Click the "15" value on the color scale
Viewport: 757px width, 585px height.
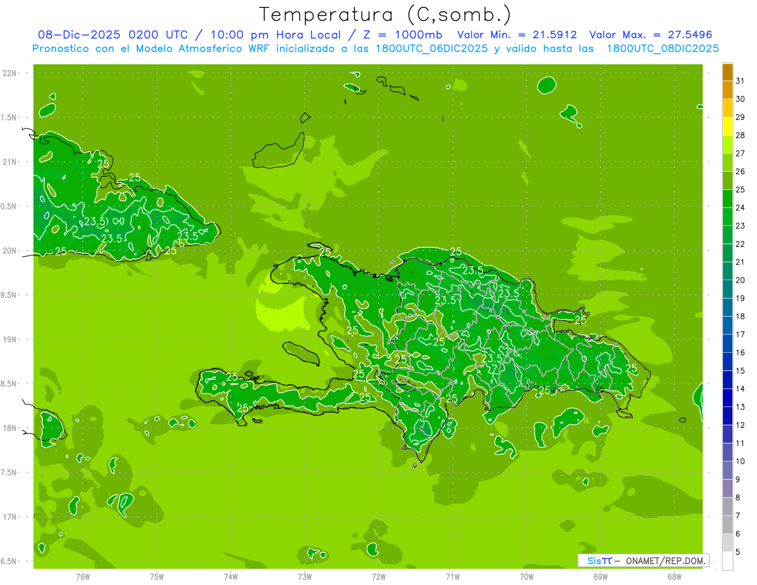click(740, 370)
